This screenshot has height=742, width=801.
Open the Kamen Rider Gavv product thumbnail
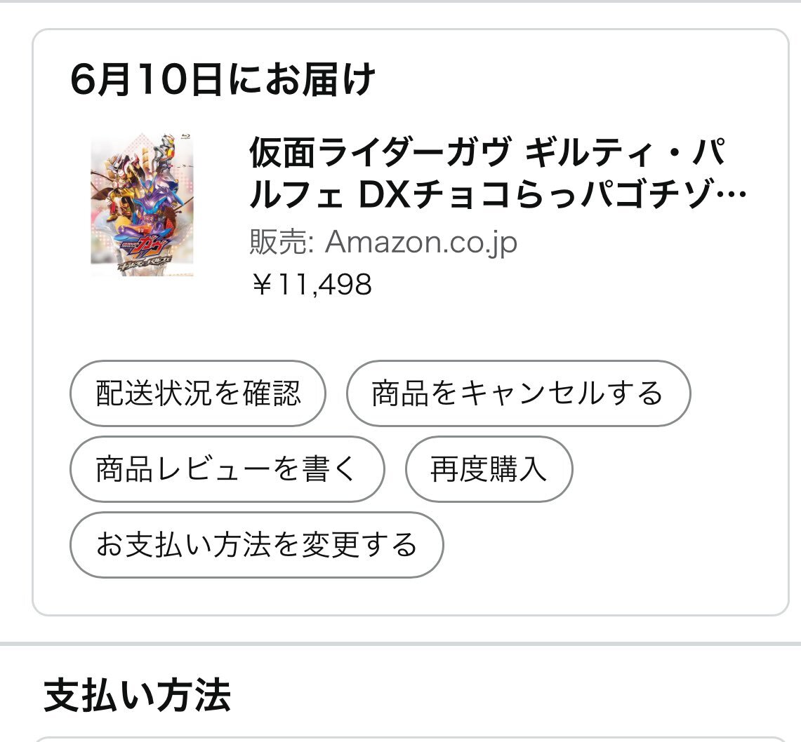(x=143, y=205)
